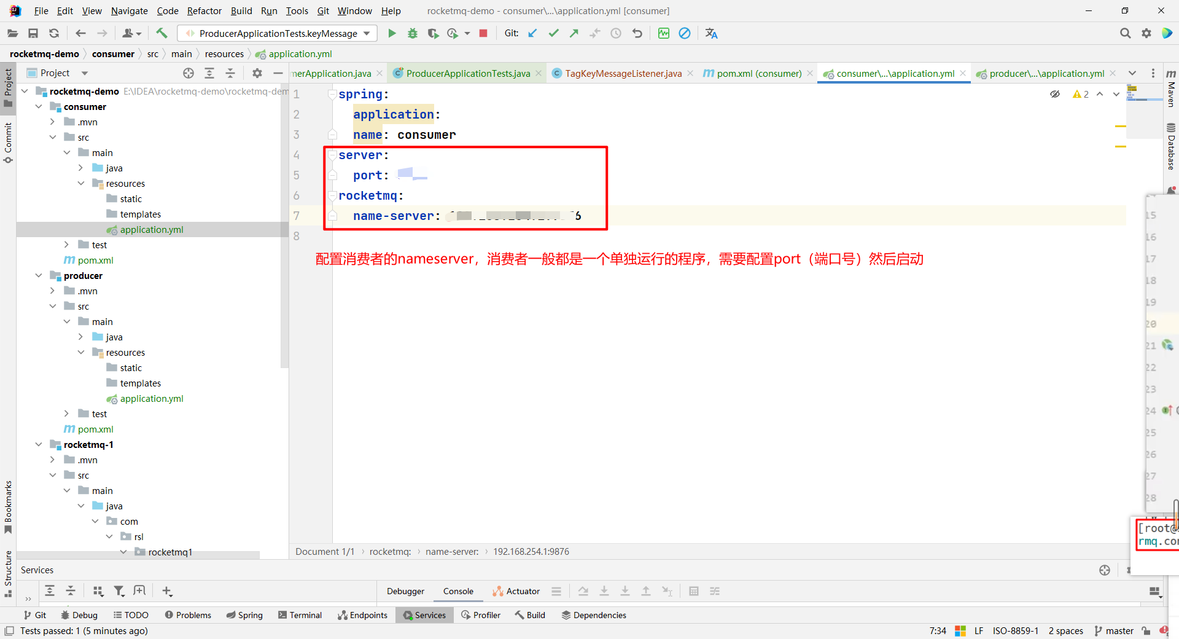The height and width of the screenshot is (639, 1179).
Task: Toggle the Database tool window
Action: 1171,146
